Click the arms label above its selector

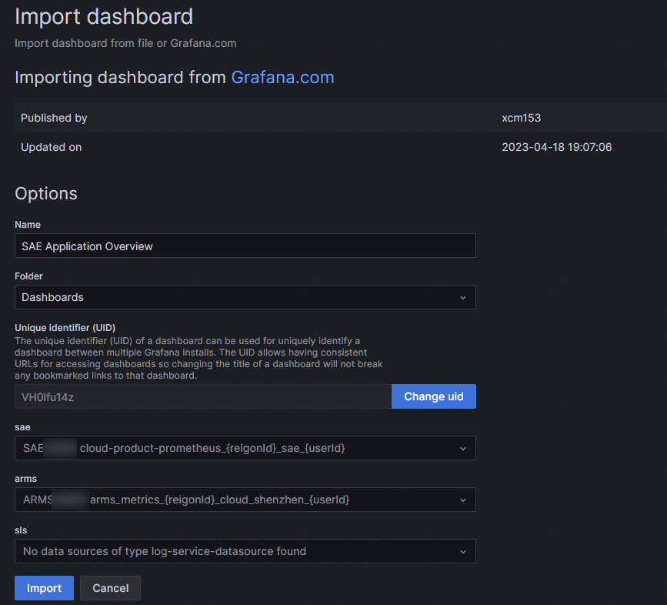point(25,479)
